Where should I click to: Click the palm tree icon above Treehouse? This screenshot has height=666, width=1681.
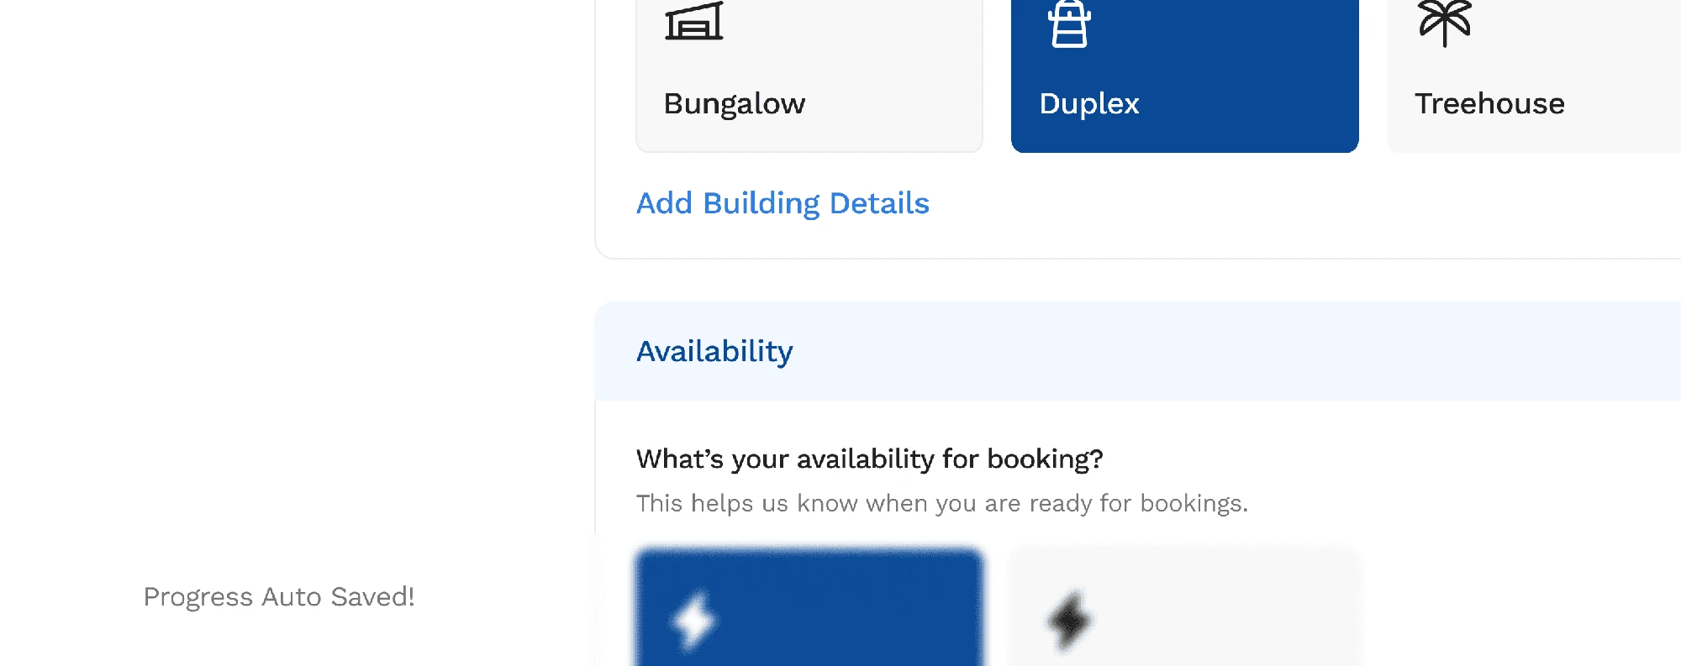click(x=1445, y=23)
